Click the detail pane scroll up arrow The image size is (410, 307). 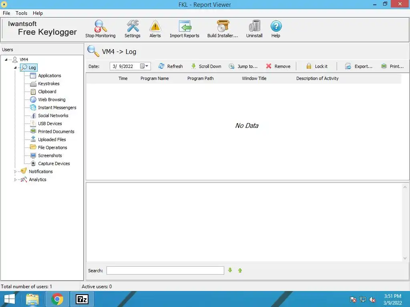tap(405, 187)
